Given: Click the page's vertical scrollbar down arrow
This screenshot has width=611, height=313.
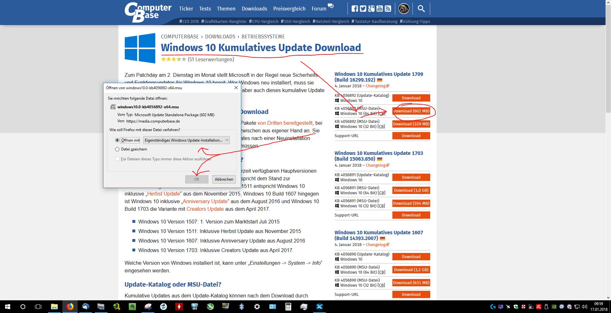Looking at the screenshot, I should coord(608,298).
